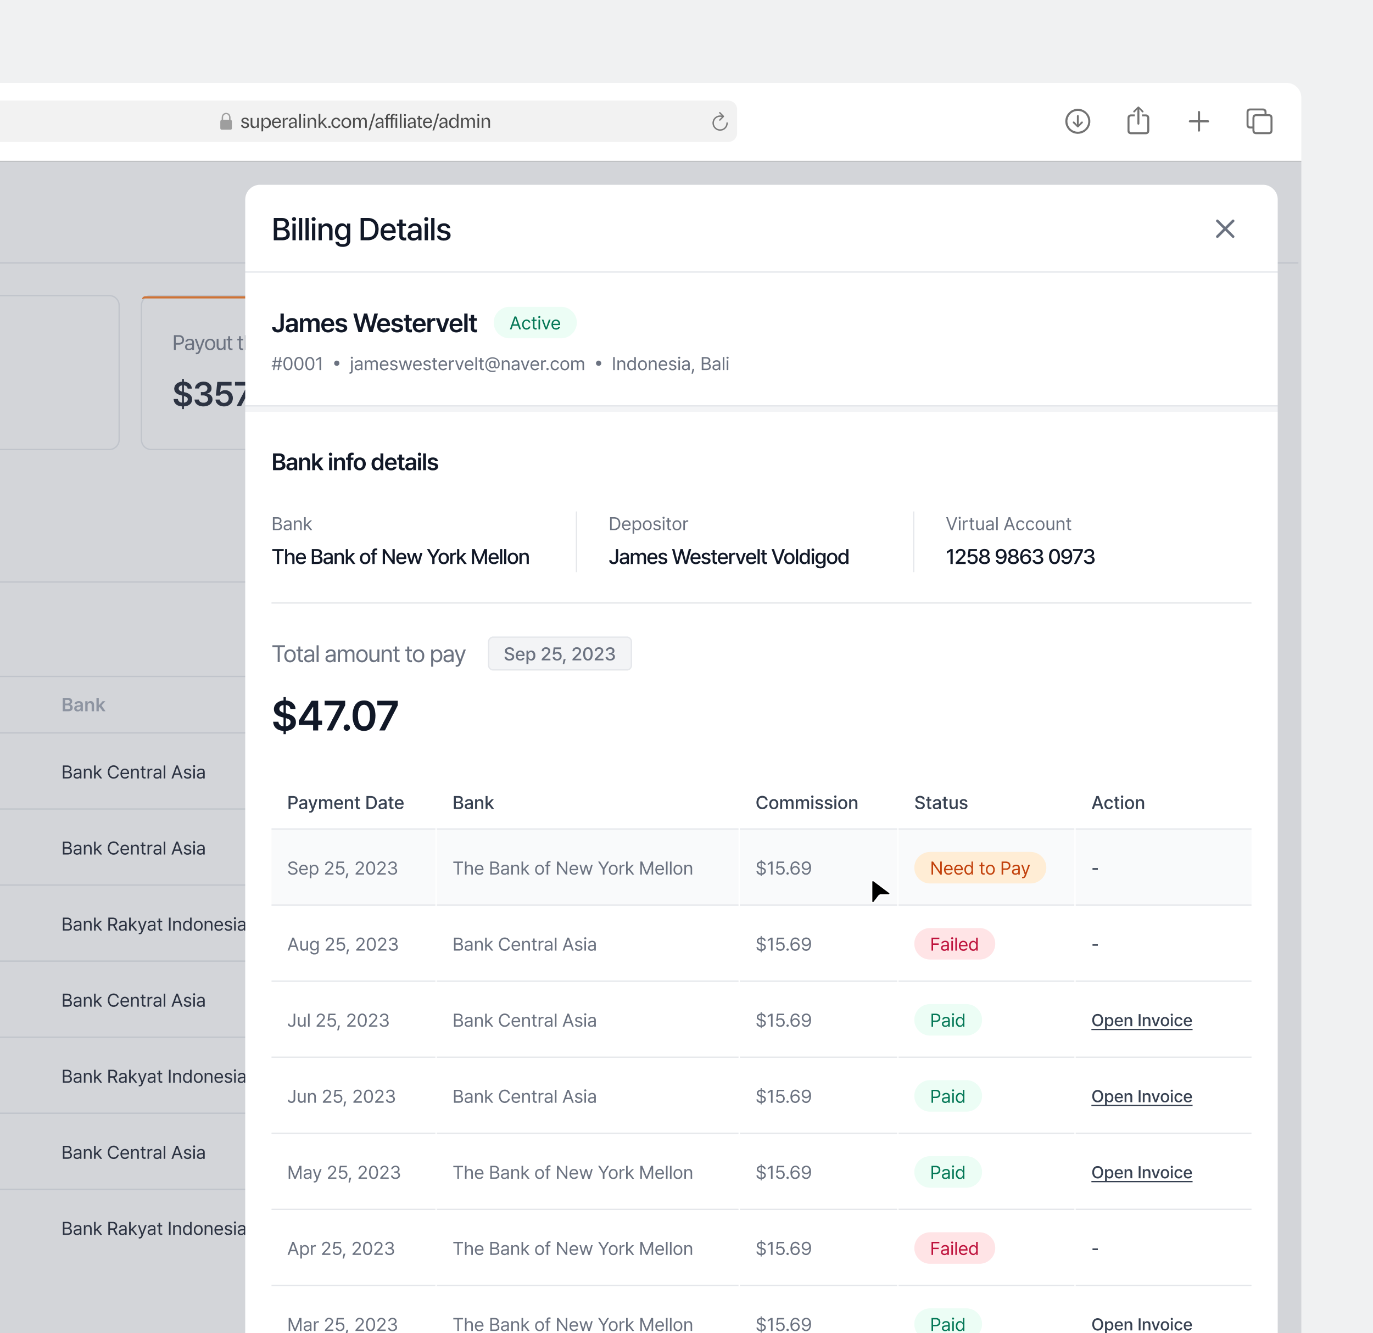Open Invoice for Jun 25, 2023 payment
This screenshot has width=1373, height=1333.
click(1141, 1096)
